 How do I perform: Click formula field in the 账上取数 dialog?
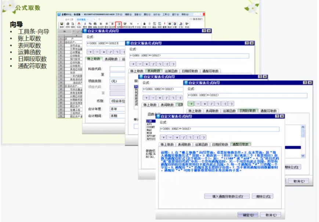(x=106, y=43)
